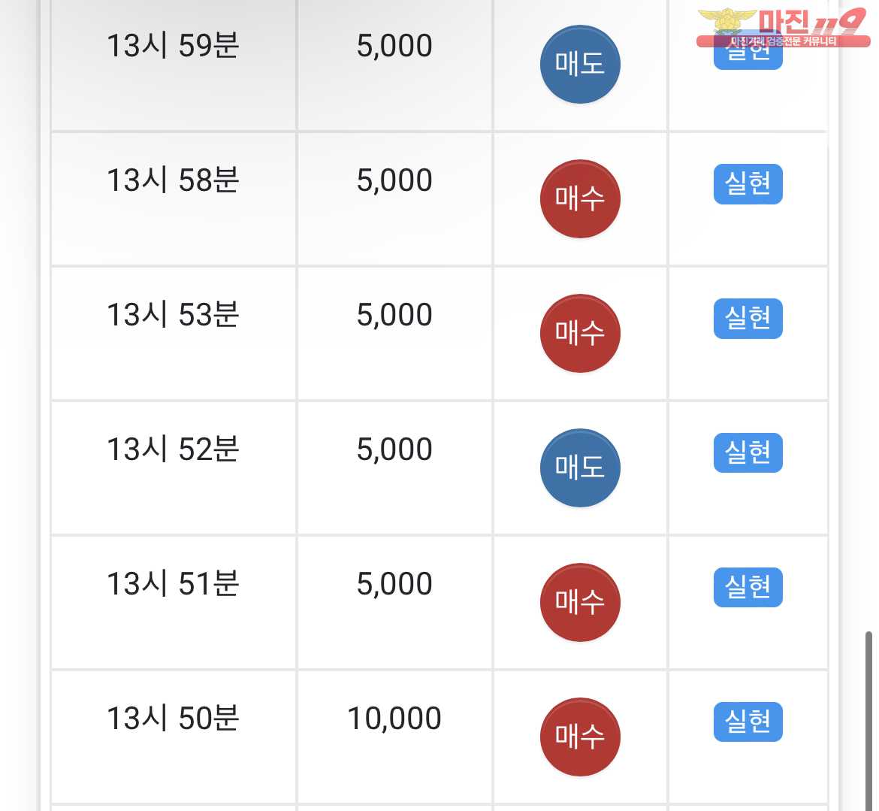Tap the 실현 button in the 13시 50분 row

[x=748, y=722]
